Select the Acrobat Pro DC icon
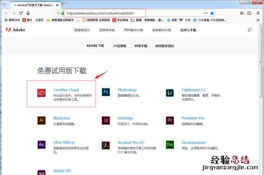Screen dimensions: 264x175 click(106, 145)
